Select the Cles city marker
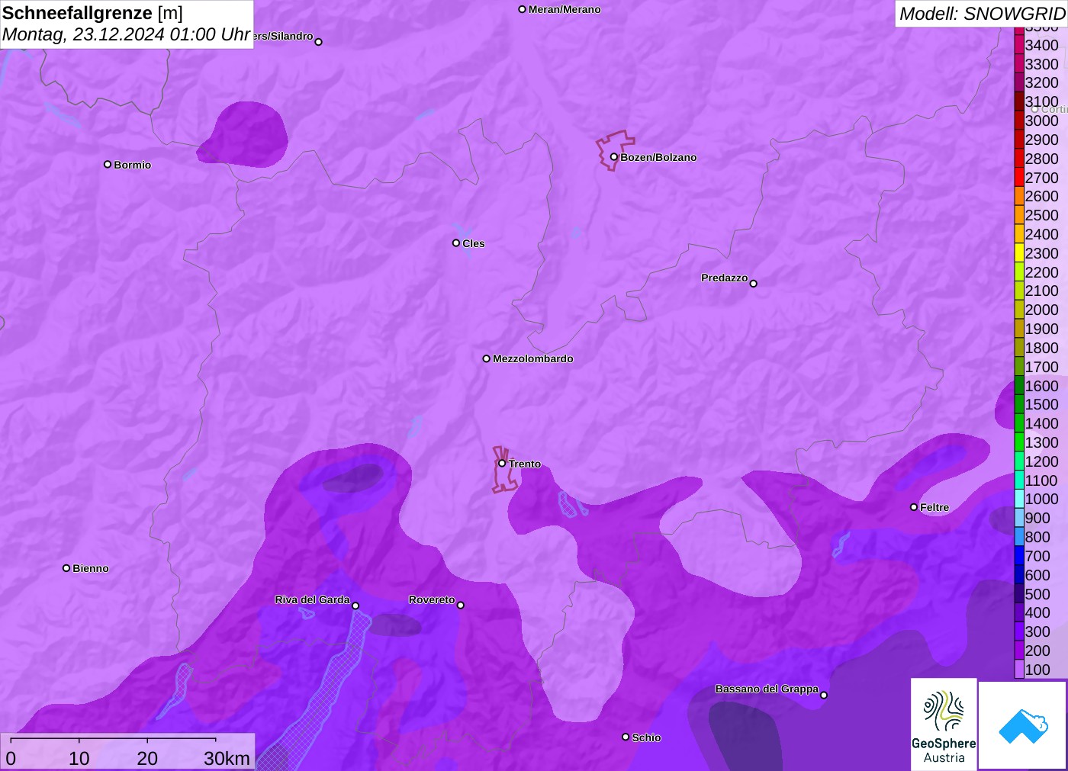This screenshot has height=771, width=1068. (456, 243)
